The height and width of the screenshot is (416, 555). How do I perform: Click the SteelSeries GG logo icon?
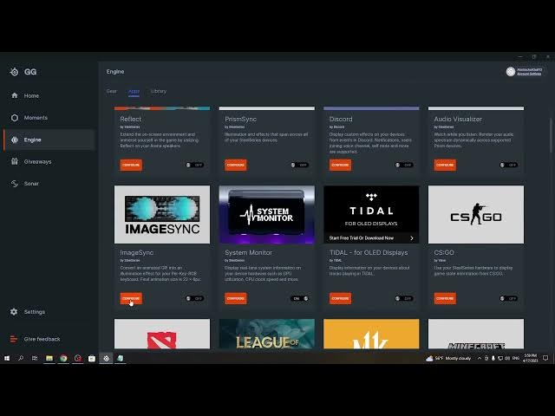tap(14, 72)
